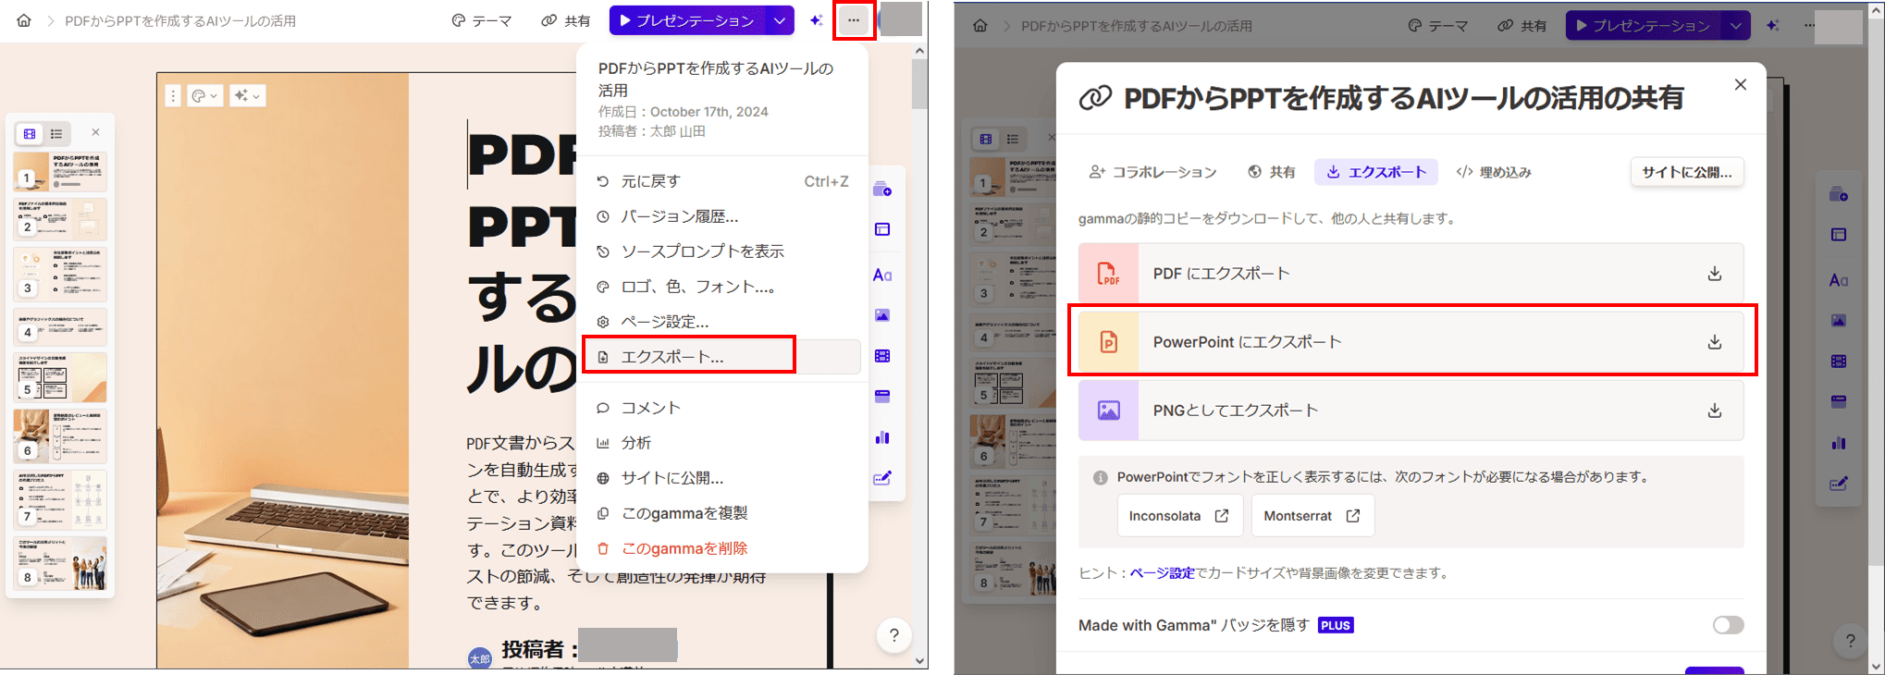
Task: Click the プレゼンテーション button in the left window
Action: click(x=687, y=20)
